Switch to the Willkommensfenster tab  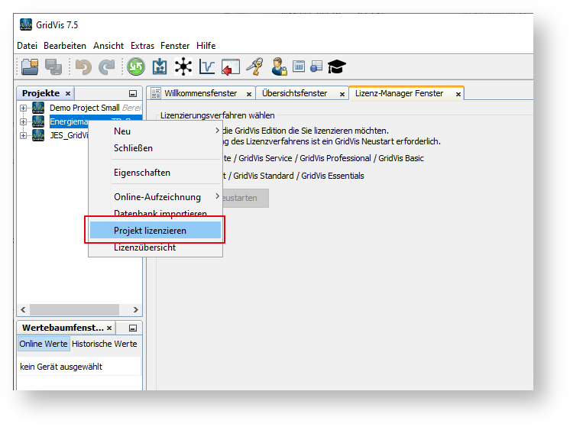[201, 93]
